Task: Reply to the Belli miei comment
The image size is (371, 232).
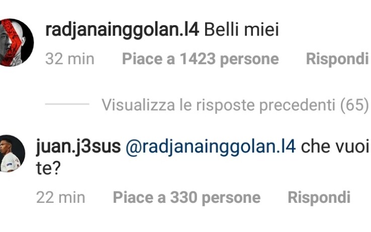Action: 337,59
